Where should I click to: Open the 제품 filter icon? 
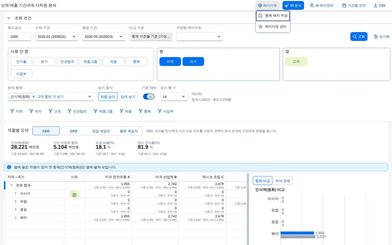[121, 111]
